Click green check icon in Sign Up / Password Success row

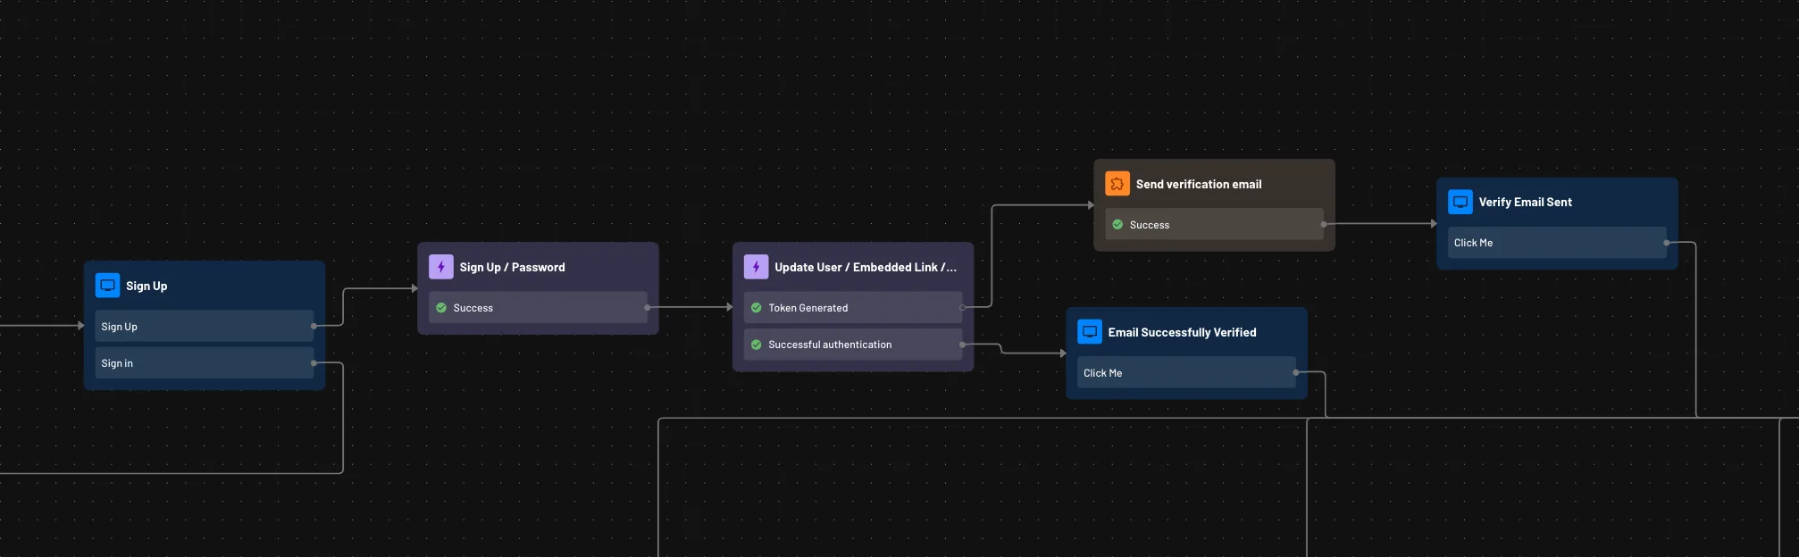(x=441, y=308)
